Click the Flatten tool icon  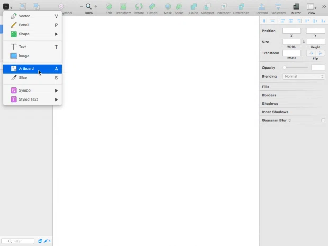click(x=152, y=6)
